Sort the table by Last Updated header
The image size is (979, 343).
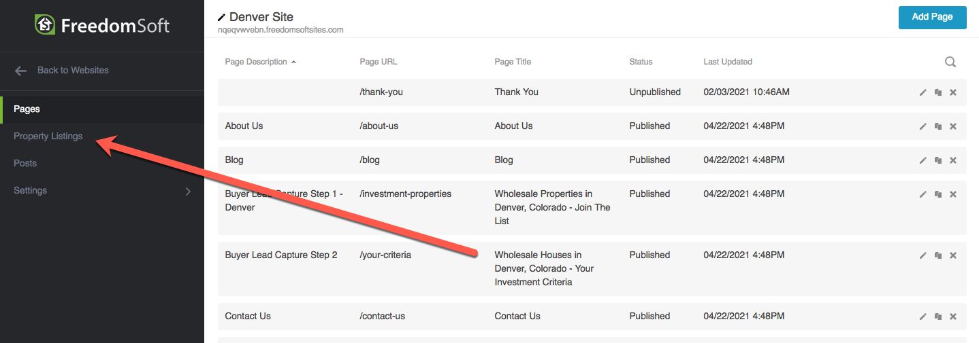[728, 62]
